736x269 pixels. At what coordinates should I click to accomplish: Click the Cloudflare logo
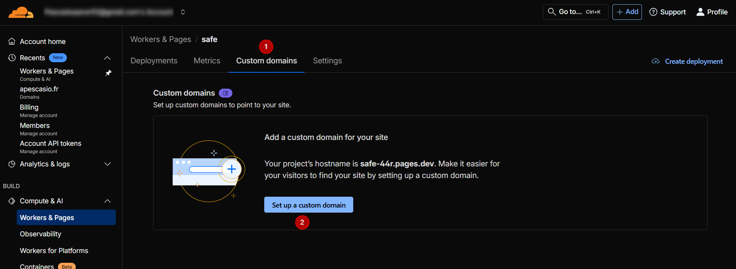(x=21, y=12)
